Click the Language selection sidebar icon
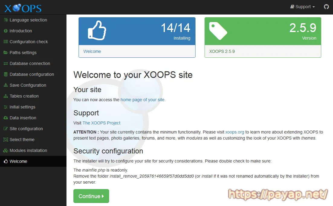 6,20
